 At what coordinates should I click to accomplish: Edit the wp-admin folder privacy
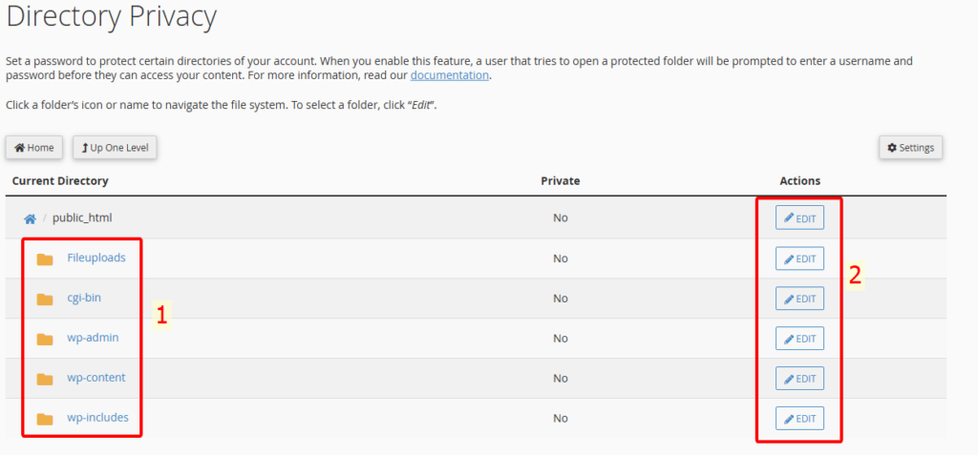coord(799,339)
